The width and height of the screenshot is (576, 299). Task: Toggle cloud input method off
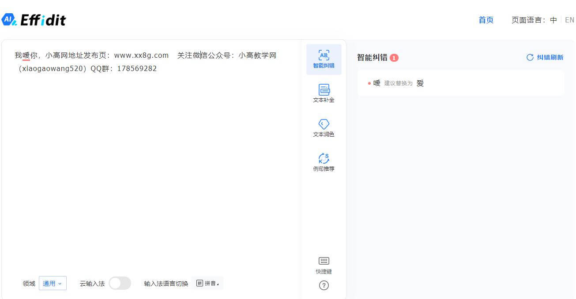coord(120,283)
